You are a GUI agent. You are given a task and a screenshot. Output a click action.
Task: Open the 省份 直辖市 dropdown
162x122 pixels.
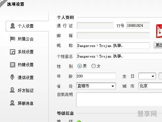pyautogui.click(x=96, y=86)
